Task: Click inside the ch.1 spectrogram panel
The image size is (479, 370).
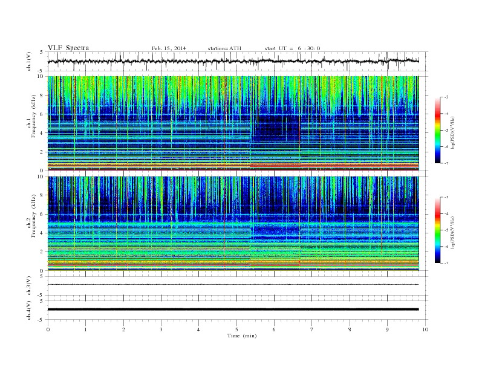Action: point(233,123)
